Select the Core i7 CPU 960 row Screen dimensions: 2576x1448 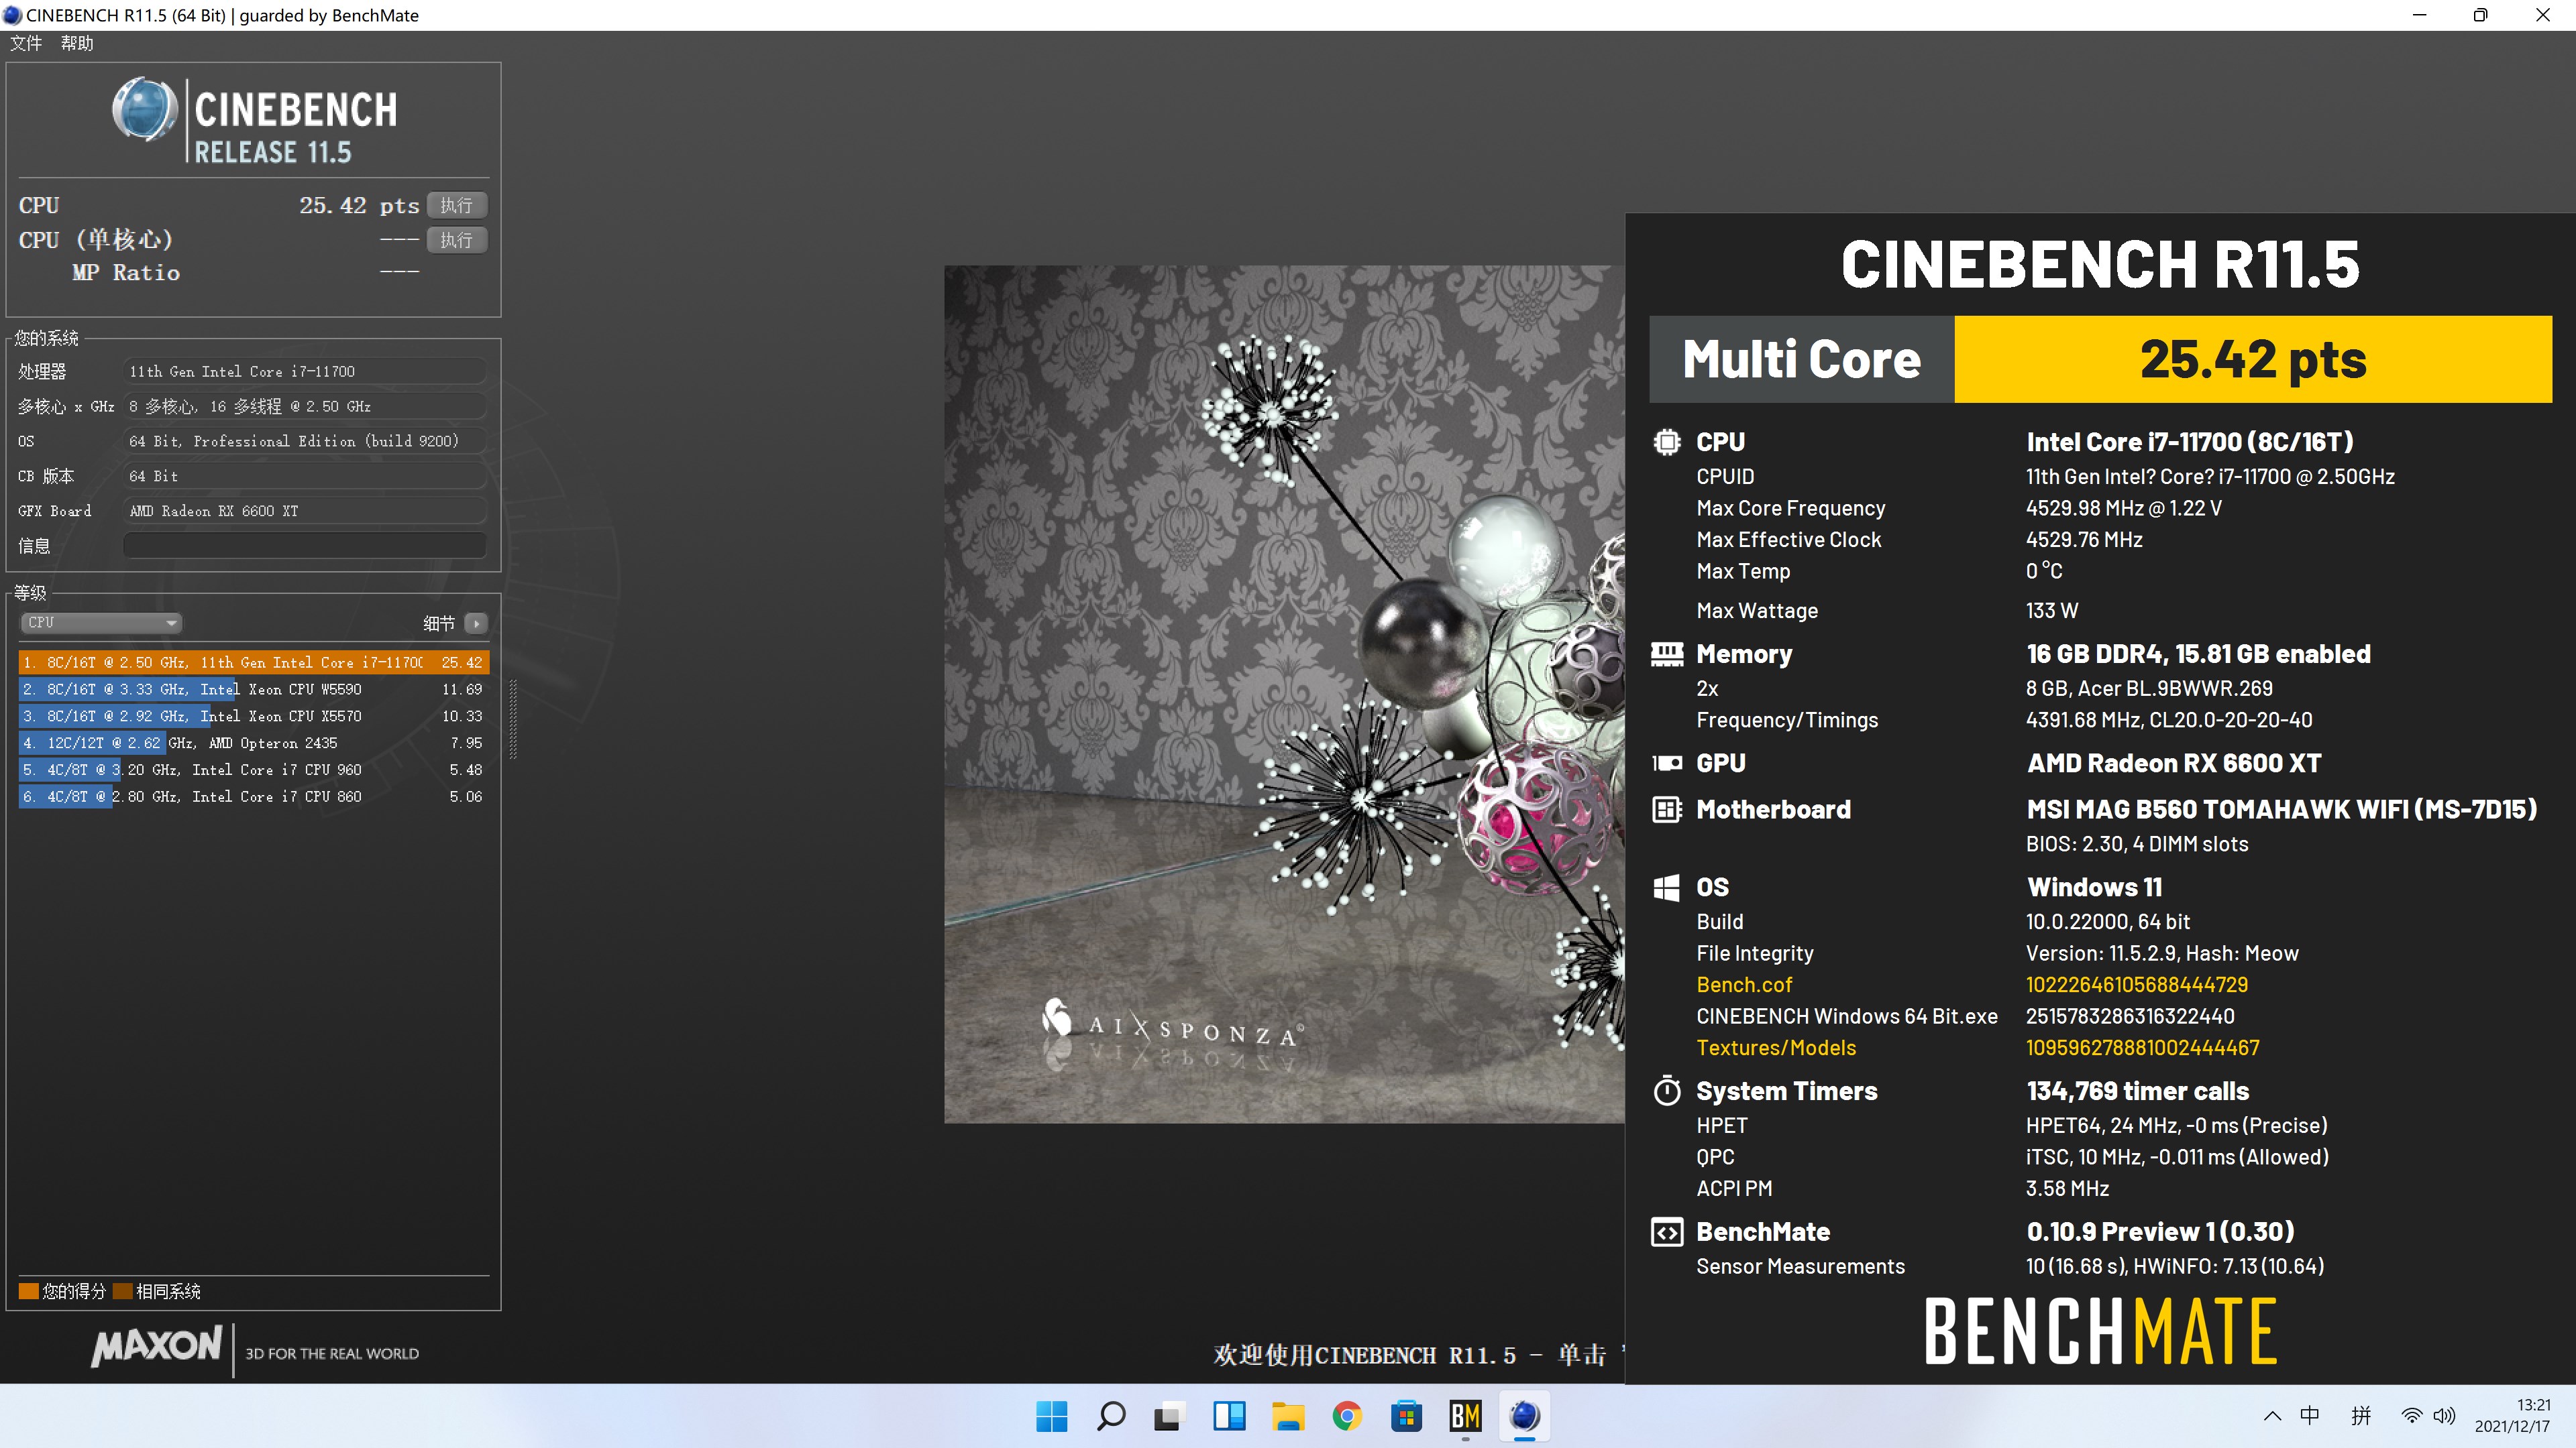[x=253, y=770]
